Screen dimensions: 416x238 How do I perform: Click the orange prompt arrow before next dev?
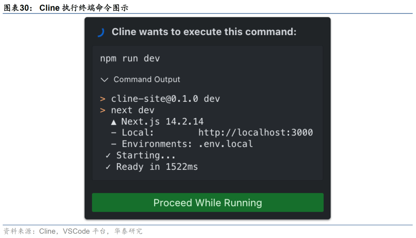click(x=103, y=111)
